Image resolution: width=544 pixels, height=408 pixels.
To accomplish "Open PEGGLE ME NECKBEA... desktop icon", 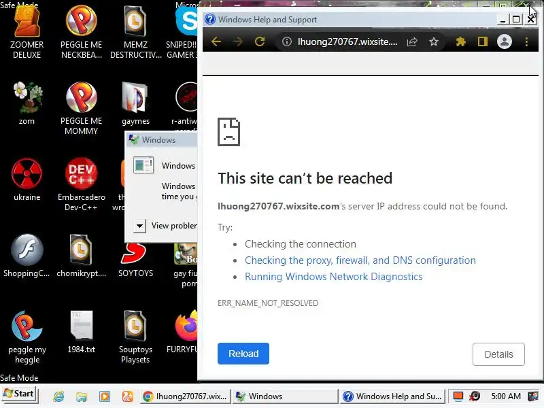I will tap(81, 32).
